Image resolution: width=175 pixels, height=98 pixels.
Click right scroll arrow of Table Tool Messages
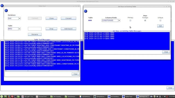(78, 71)
